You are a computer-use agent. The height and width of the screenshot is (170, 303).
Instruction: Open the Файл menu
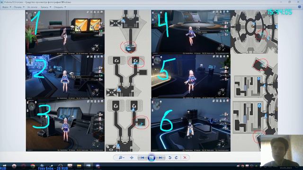pyautogui.click(x=6, y=7)
